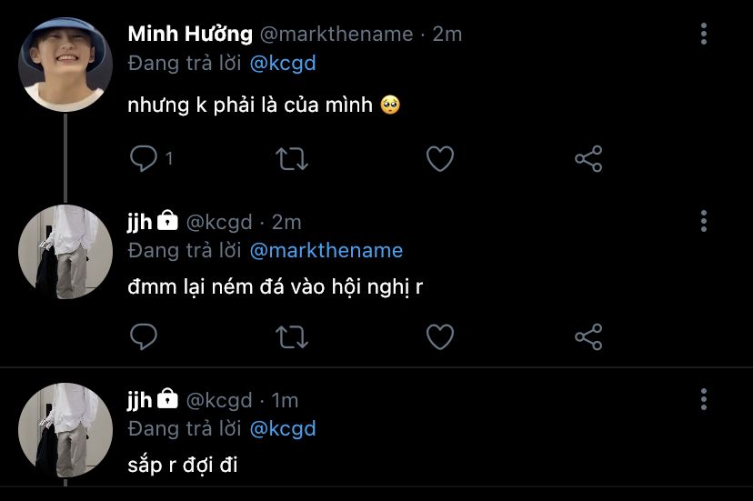
Task: Open @kcgd mention in the last tweet
Action: tap(283, 427)
